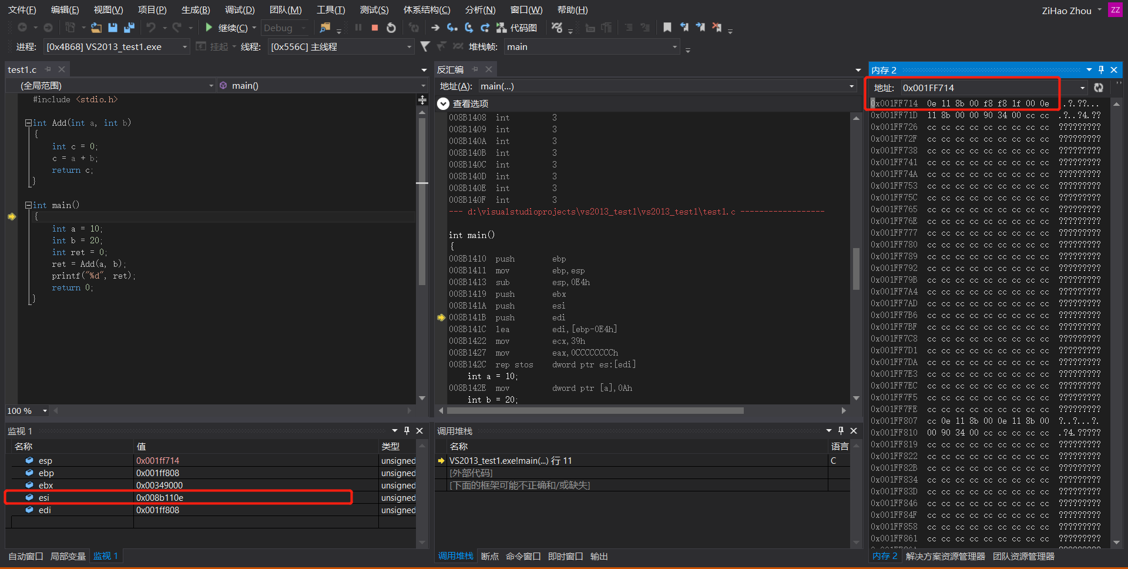This screenshot has height=569, width=1128.
Task: Collapse the main function code block
Action: (x=28, y=205)
